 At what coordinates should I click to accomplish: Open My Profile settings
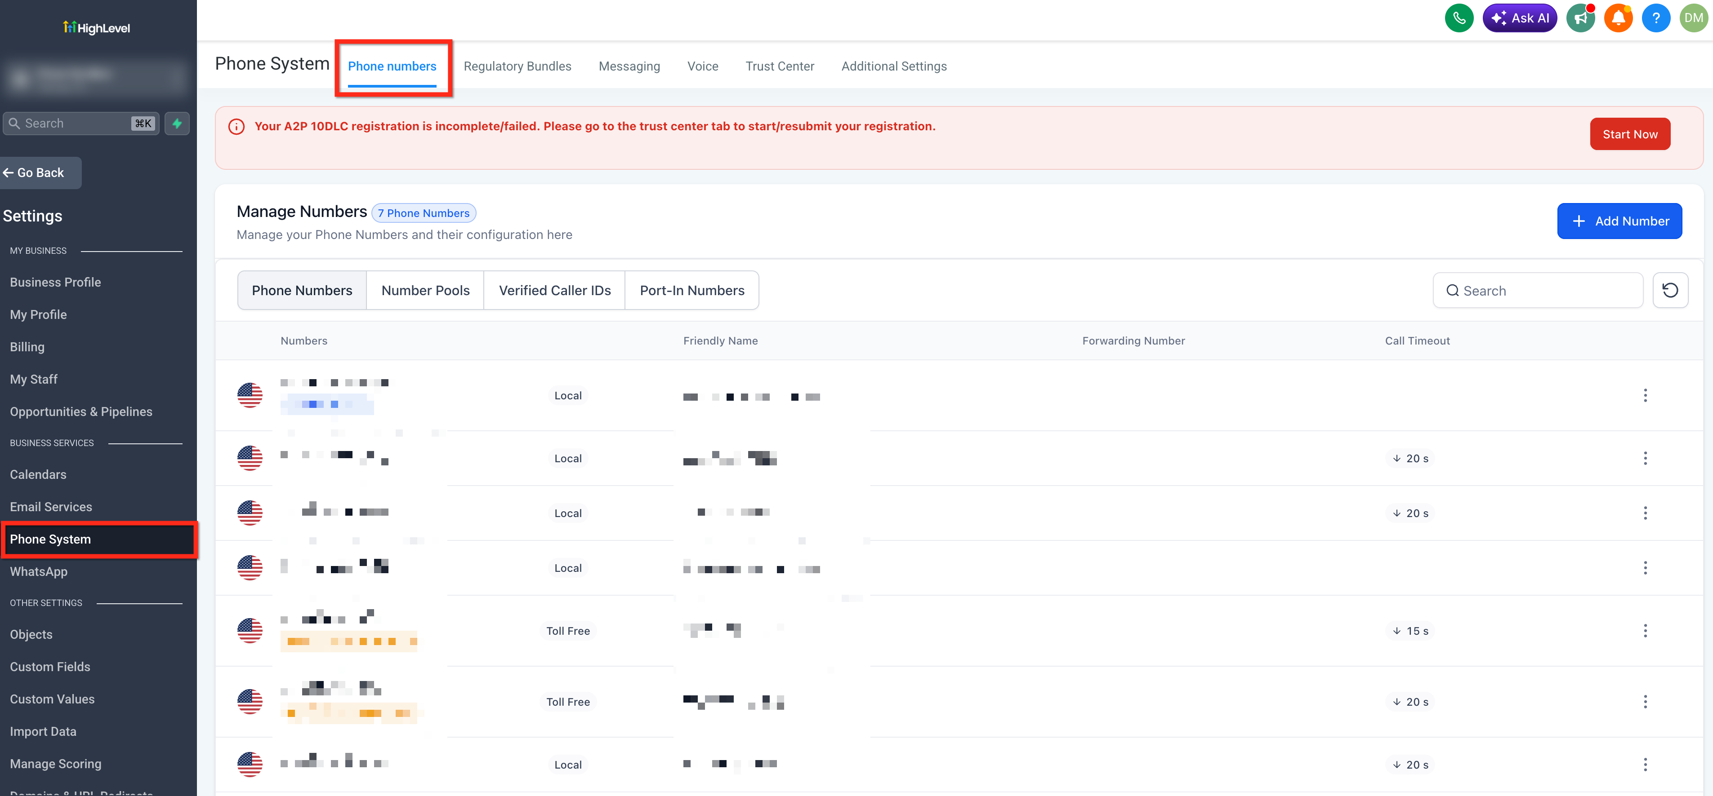pos(38,315)
